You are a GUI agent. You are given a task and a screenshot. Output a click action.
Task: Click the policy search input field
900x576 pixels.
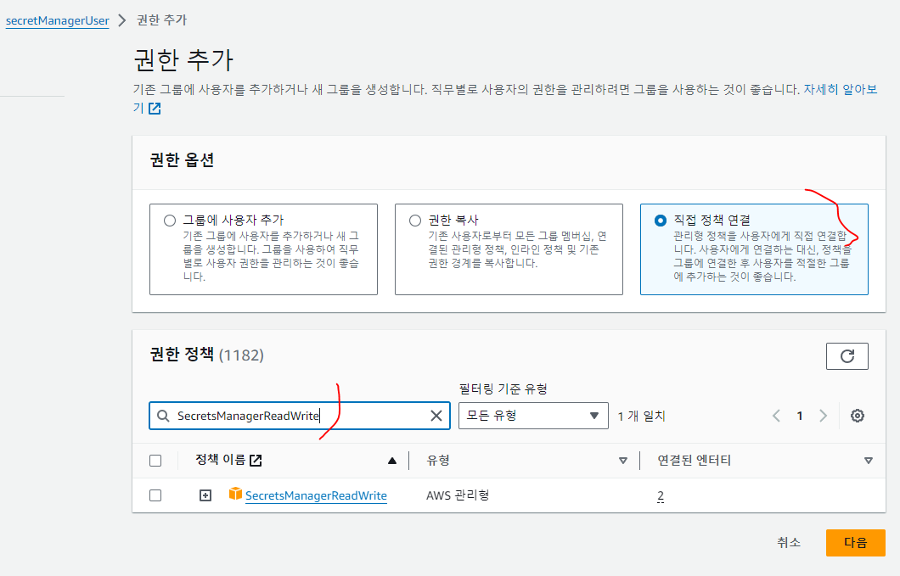pyautogui.click(x=300, y=416)
